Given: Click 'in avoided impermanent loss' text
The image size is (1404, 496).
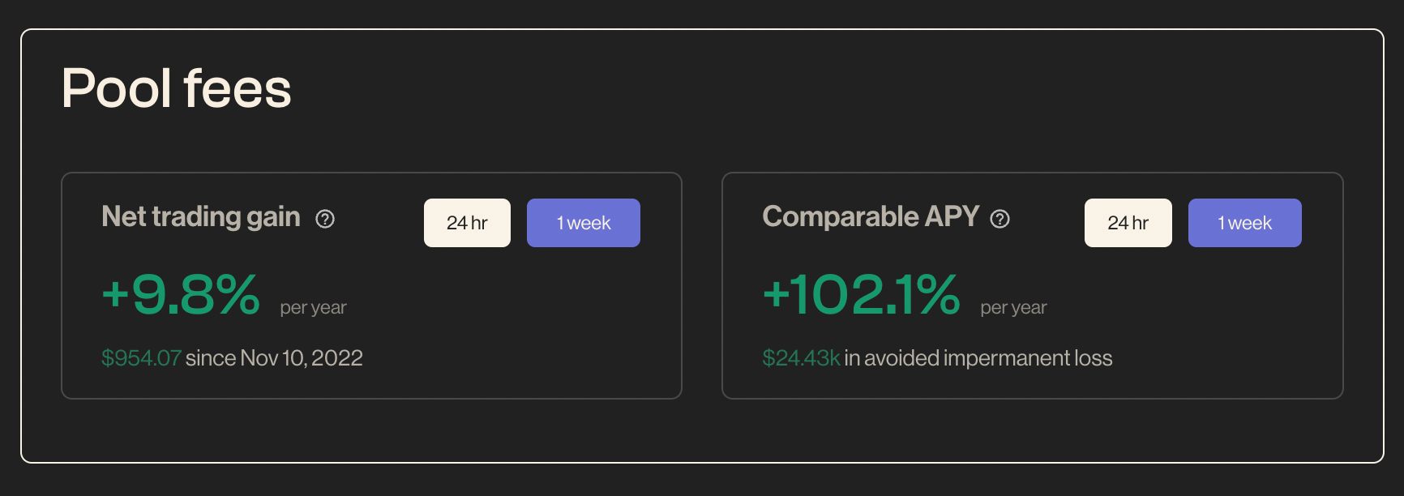Looking at the screenshot, I should (978, 358).
